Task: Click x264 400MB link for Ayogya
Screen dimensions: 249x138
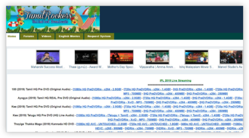Action: 176,102
